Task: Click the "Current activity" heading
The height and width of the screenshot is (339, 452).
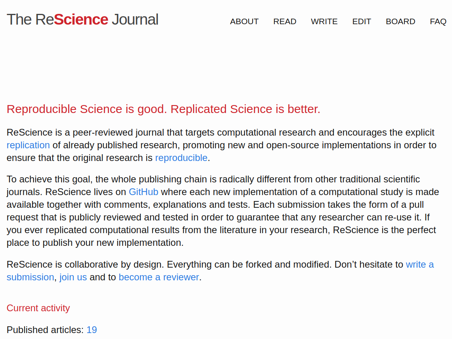Action: 38,308
